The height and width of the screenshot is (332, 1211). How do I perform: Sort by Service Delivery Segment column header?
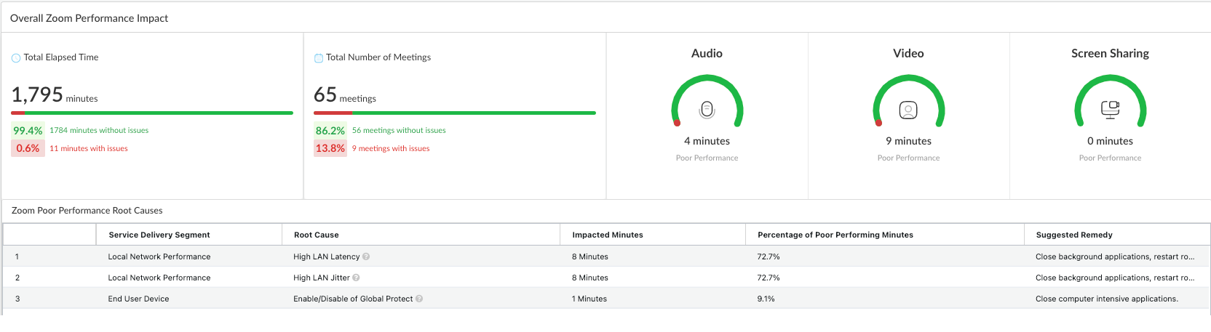tap(159, 235)
